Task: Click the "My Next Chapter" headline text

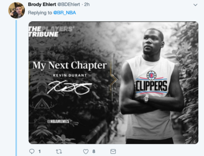Action: (69, 65)
